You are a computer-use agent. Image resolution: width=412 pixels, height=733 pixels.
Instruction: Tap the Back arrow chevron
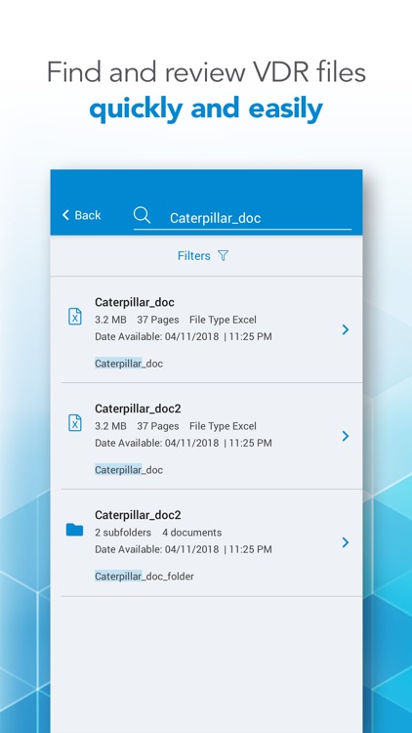65,215
